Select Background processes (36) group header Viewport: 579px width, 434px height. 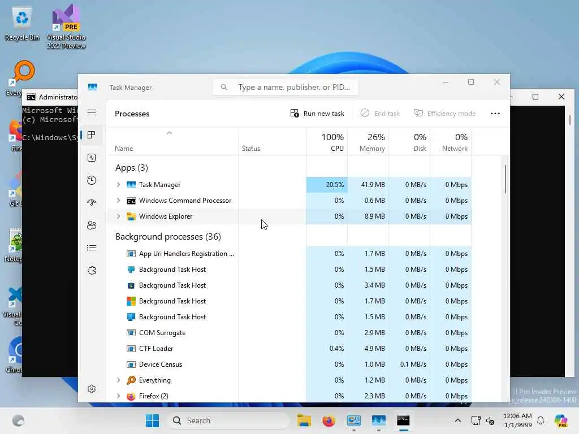[x=168, y=237]
